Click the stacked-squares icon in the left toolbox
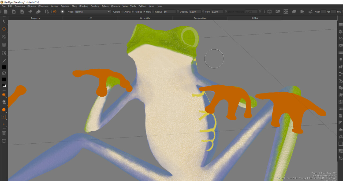 4,141
